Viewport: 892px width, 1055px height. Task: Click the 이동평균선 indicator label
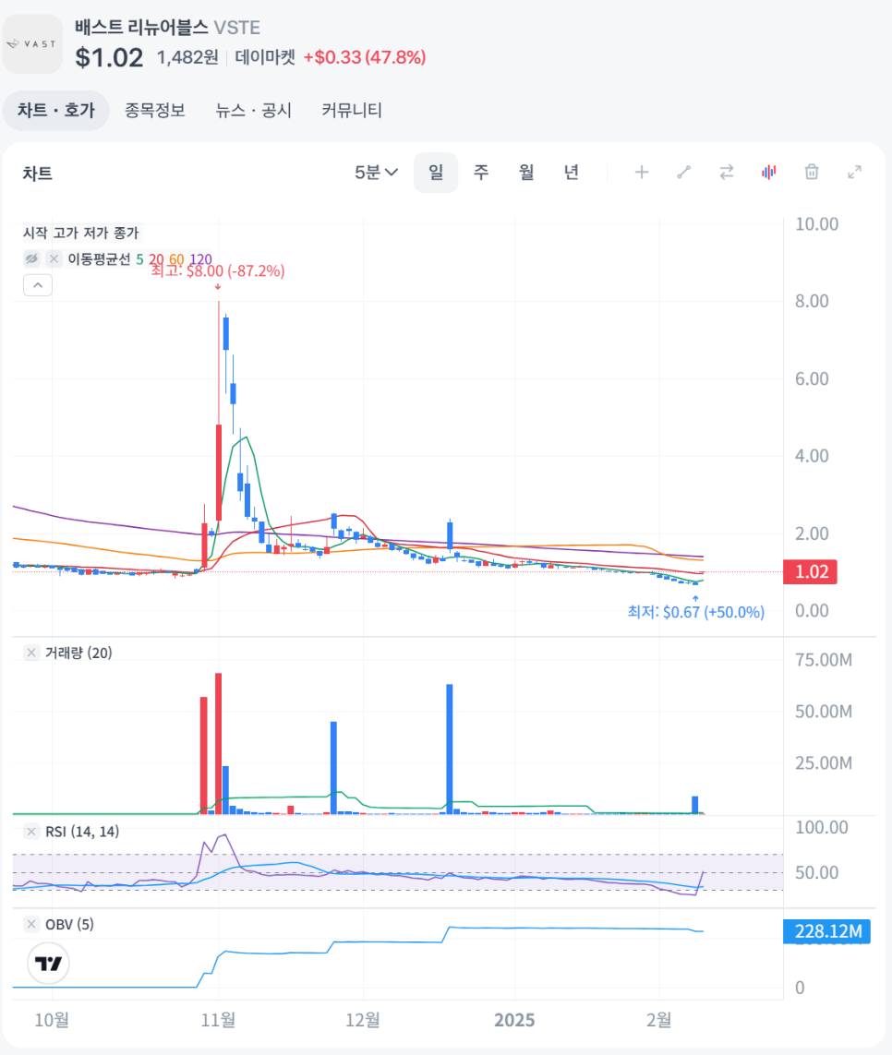[99, 259]
